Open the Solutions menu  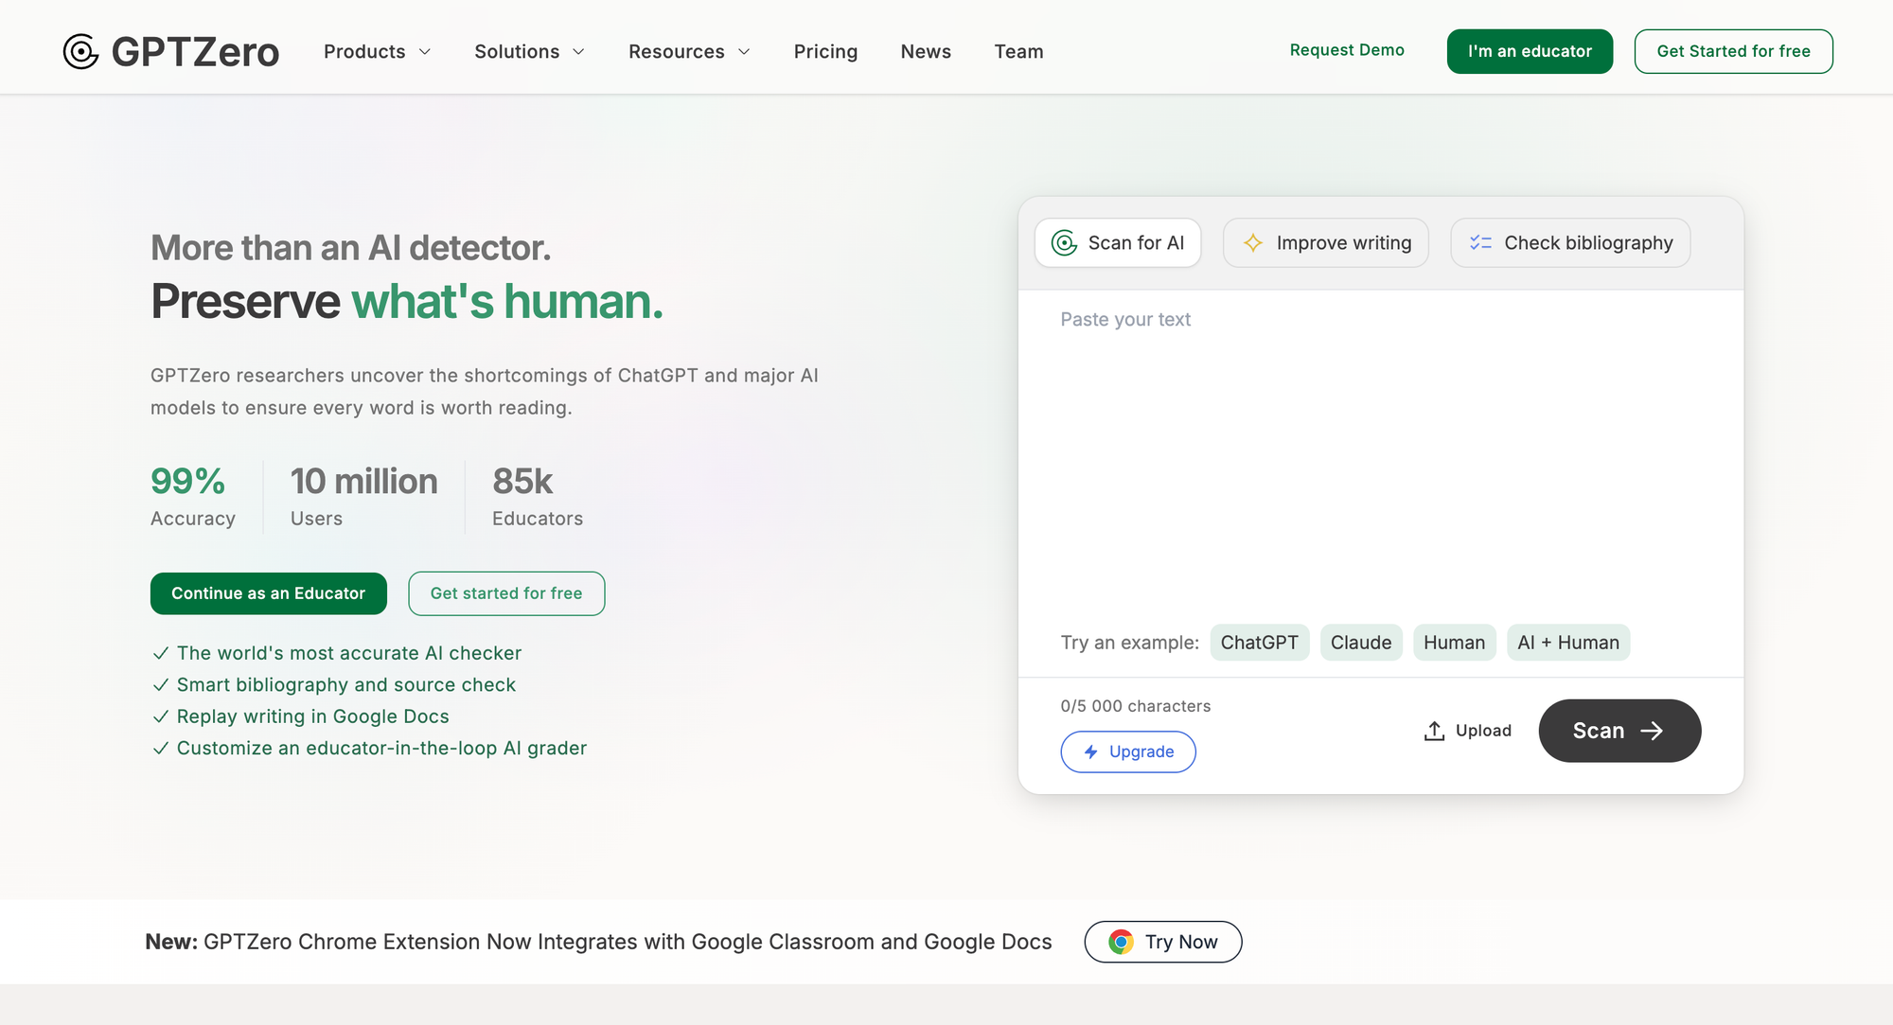click(x=529, y=51)
